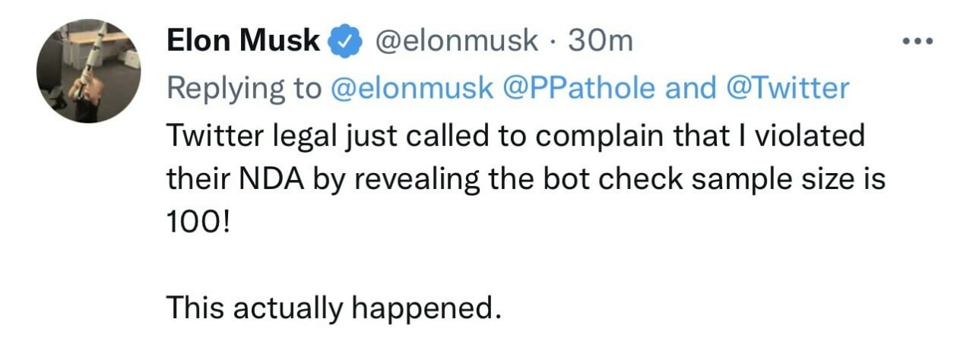Click the "Replying to" label

coord(246,89)
